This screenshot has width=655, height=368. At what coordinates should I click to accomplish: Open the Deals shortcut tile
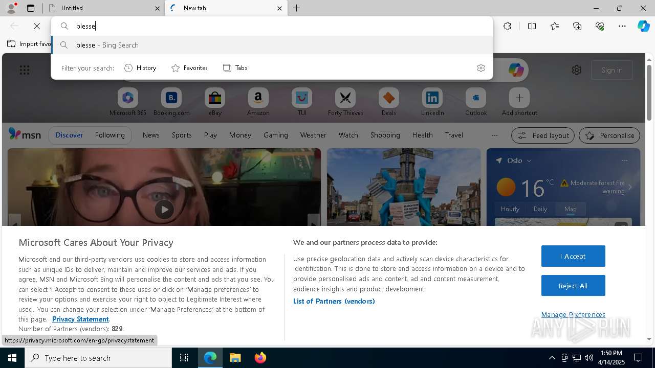pos(389,98)
